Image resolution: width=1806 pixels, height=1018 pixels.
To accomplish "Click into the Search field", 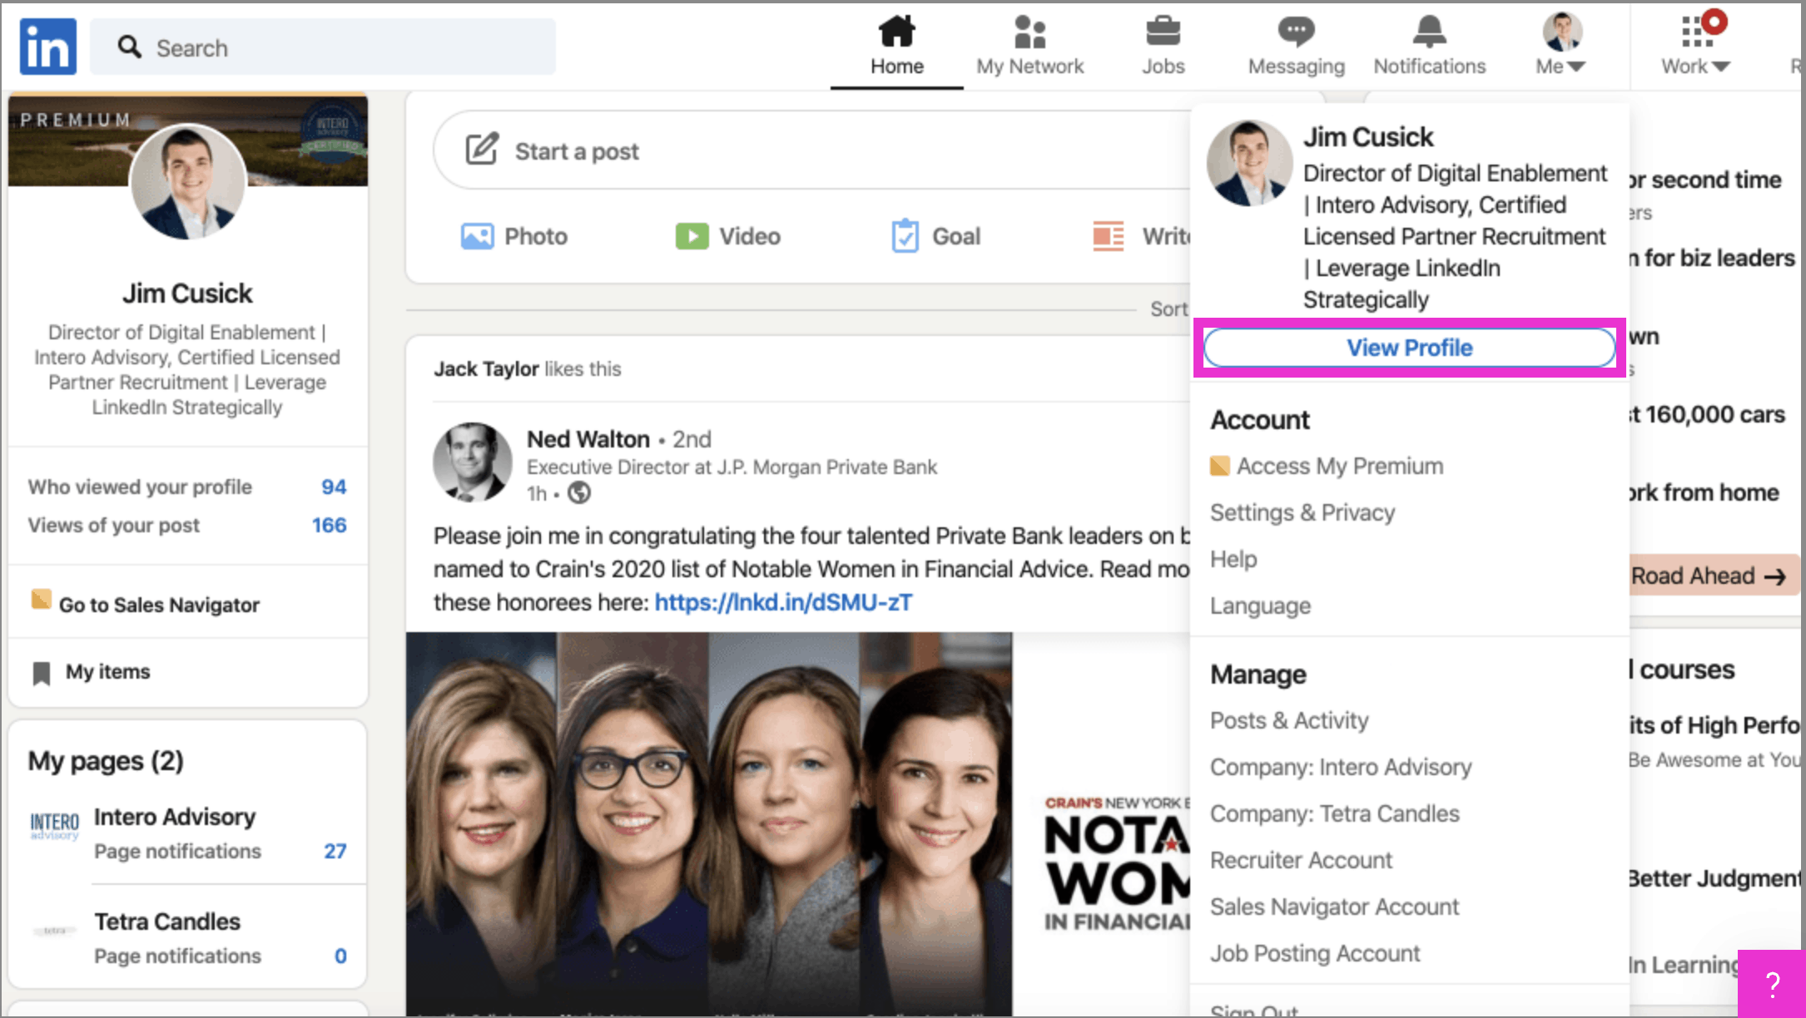I will point(323,47).
